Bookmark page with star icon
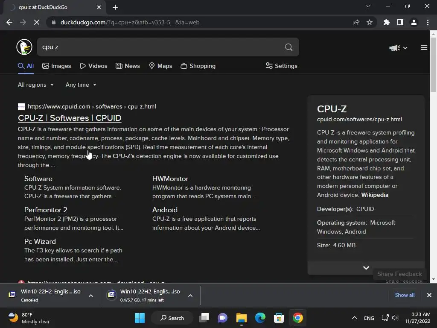Screen dimensions: 437x328 tap(370, 22)
